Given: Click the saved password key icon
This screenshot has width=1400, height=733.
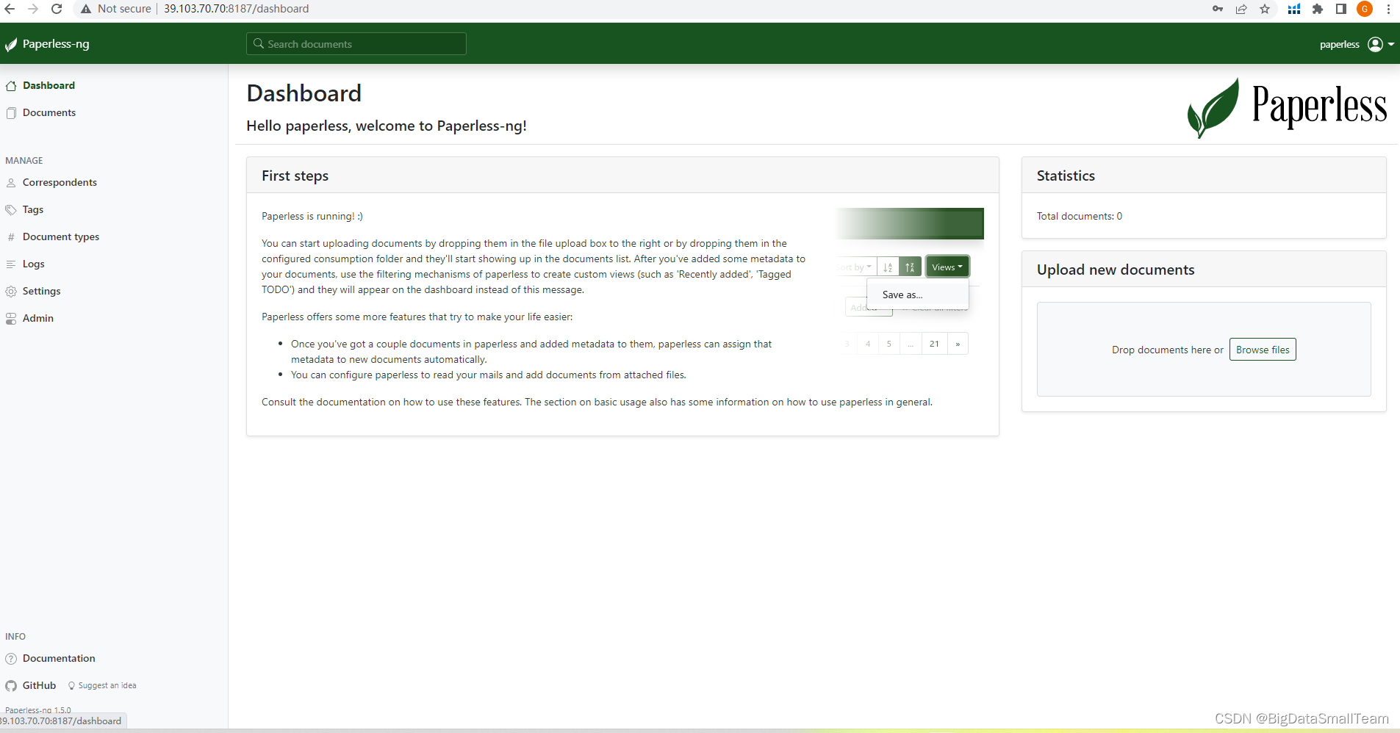Looking at the screenshot, I should [1218, 9].
